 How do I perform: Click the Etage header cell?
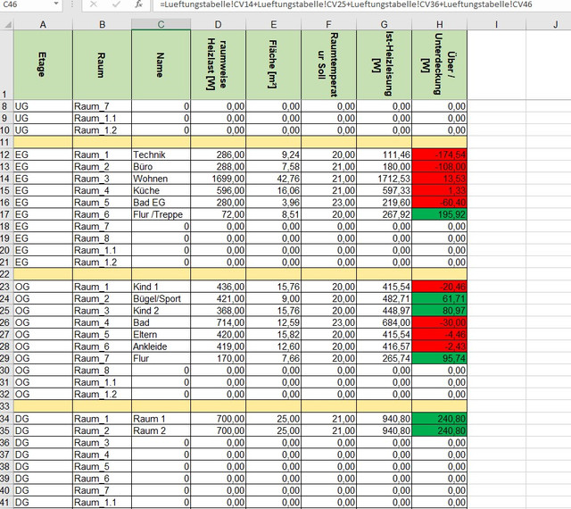pos(43,64)
